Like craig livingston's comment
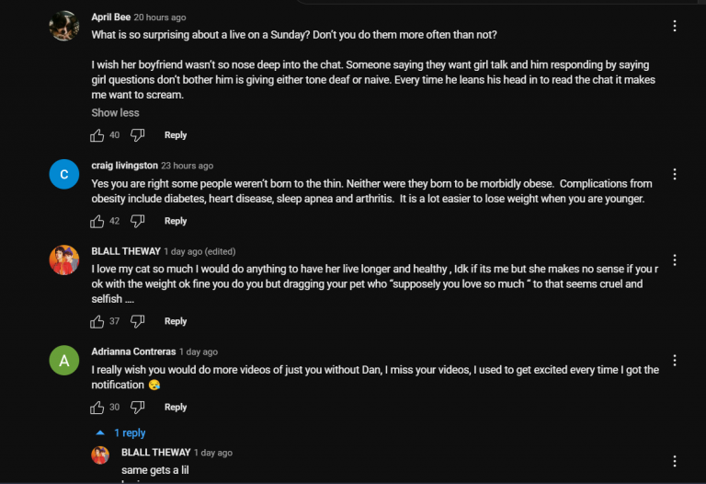706x484 pixels. point(97,221)
